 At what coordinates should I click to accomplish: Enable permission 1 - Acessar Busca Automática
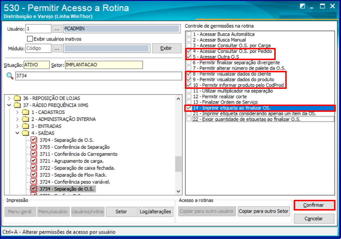189,34
